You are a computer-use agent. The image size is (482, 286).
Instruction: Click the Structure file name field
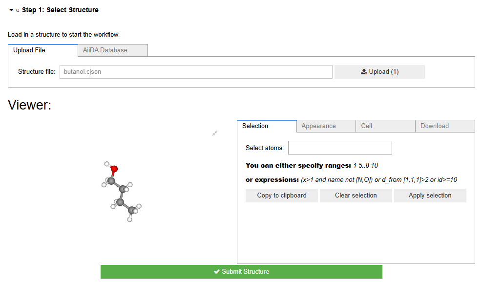[x=196, y=72]
